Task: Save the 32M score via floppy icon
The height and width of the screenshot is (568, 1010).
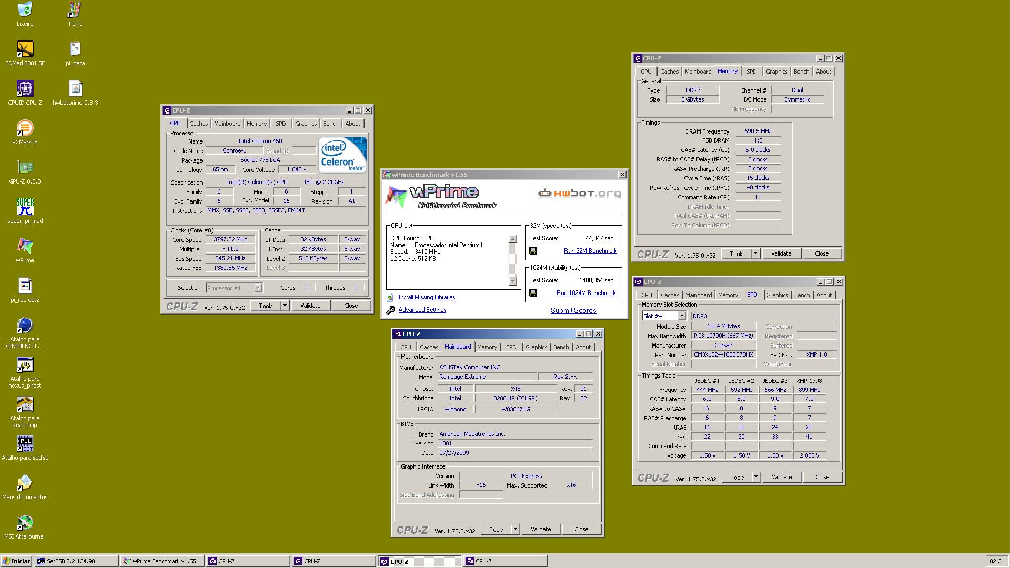Action: pyautogui.click(x=533, y=251)
